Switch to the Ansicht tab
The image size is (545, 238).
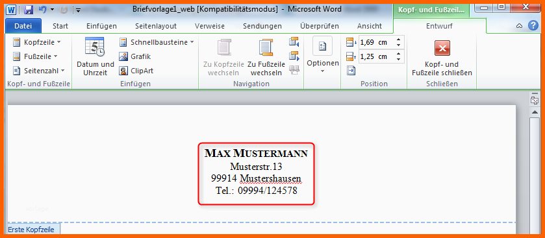(x=370, y=26)
